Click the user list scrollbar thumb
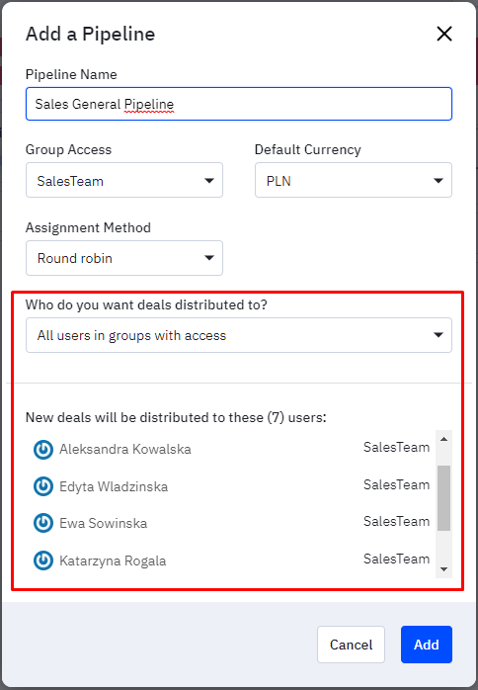 pos(443,498)
